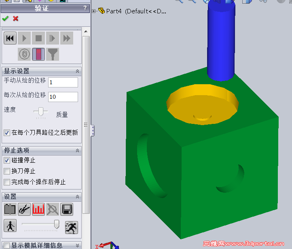Screen dimensions: 292x249
Task: Click the panel scrollbar up arrow
Action: click(x=86, y=32)
